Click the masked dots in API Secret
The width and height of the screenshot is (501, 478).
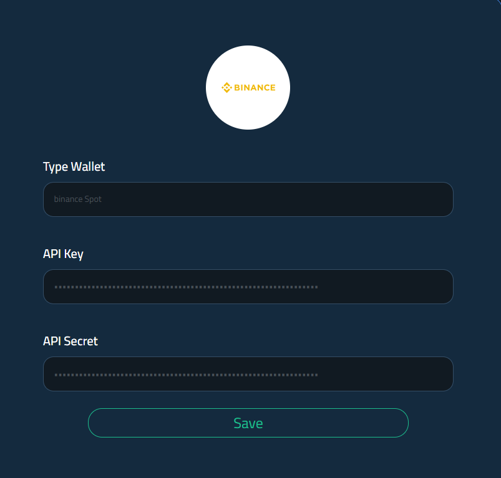tap(186, 375)
